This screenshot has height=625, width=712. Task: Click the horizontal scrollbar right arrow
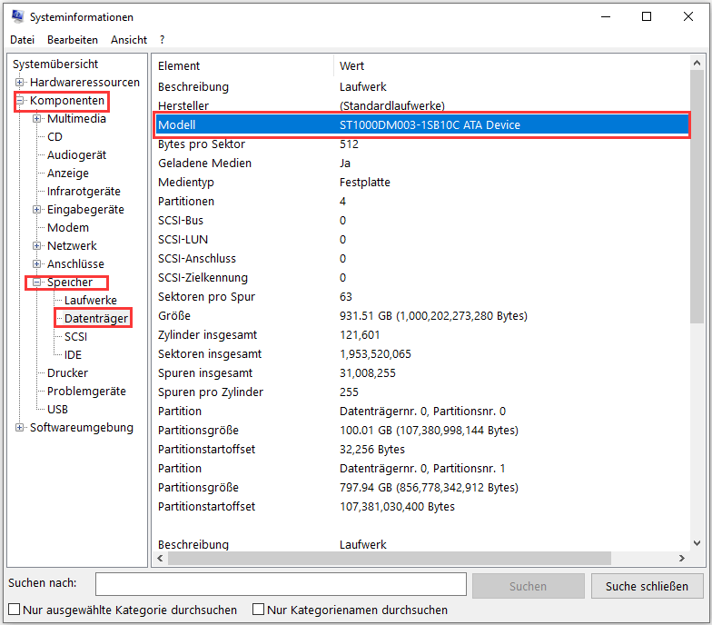point(682,558)
